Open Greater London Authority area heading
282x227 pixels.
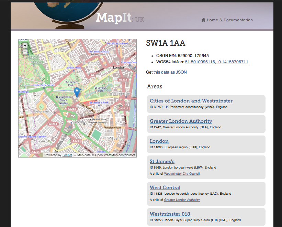click(181, 121)
